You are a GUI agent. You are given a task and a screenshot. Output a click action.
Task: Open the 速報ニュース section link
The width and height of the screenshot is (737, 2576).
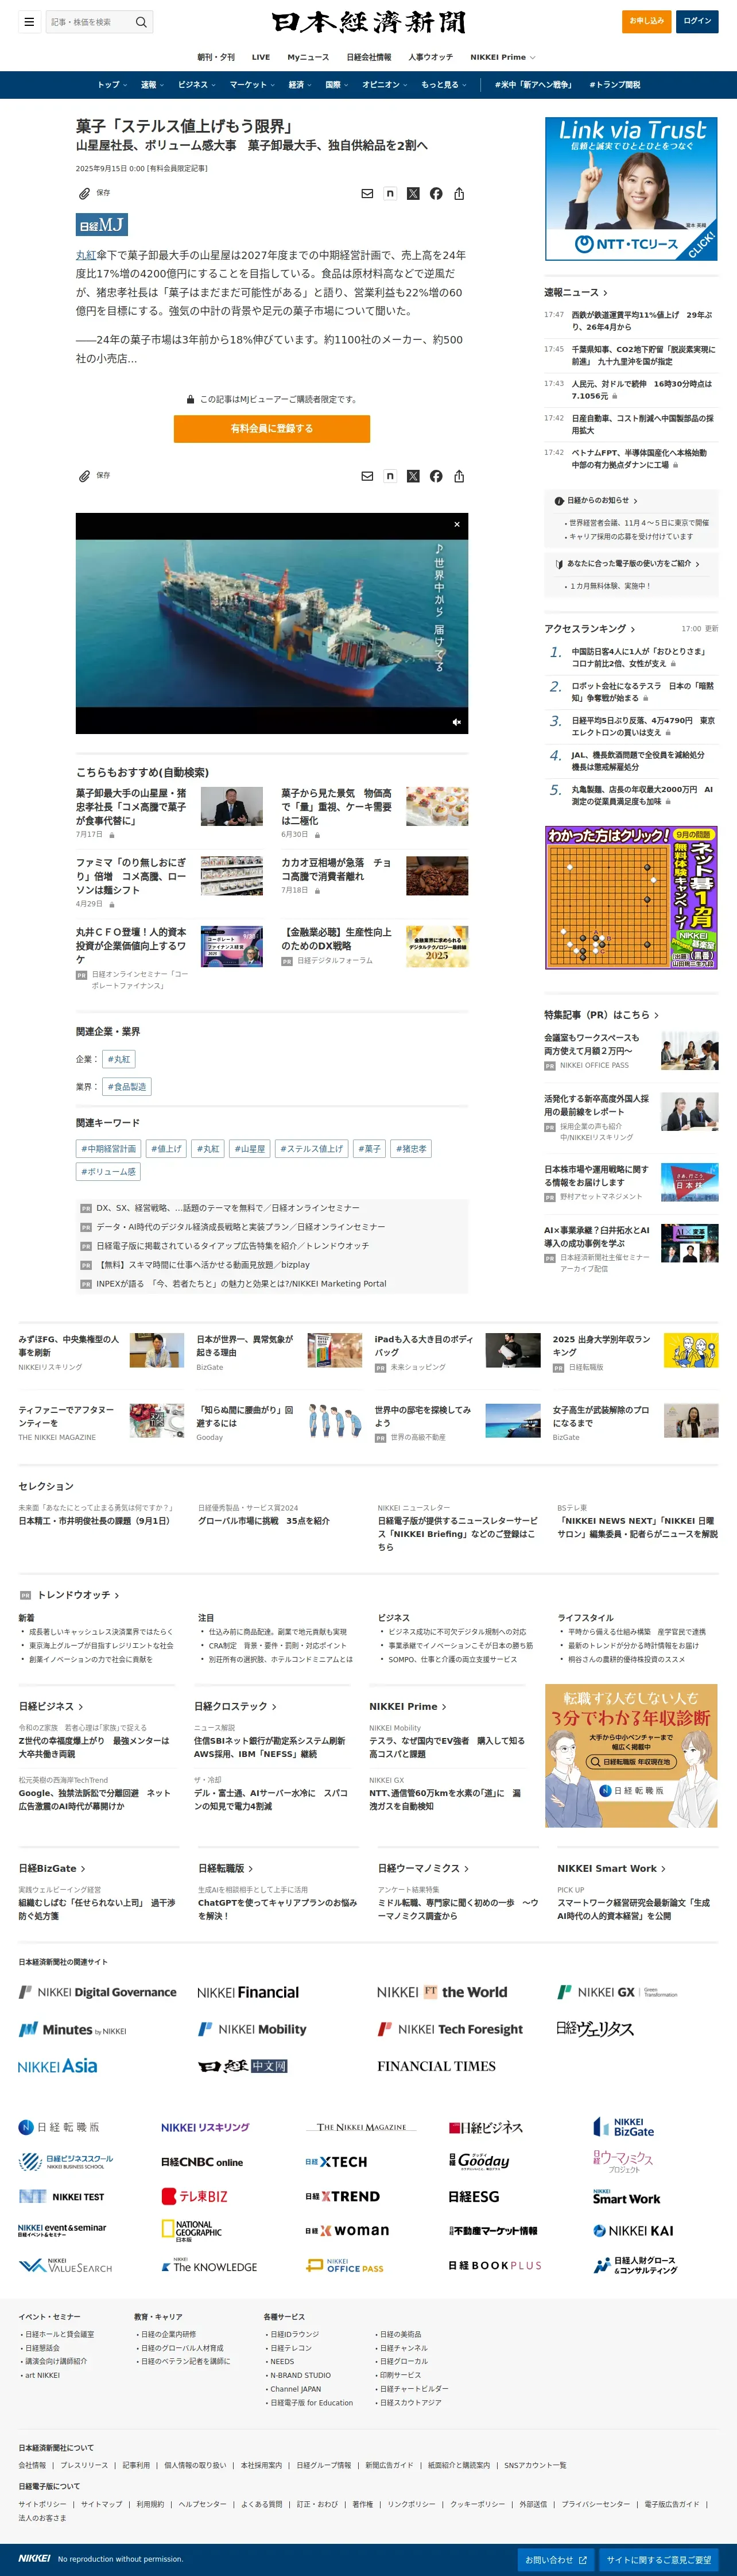pyautogui.click(x=575, y=292)
